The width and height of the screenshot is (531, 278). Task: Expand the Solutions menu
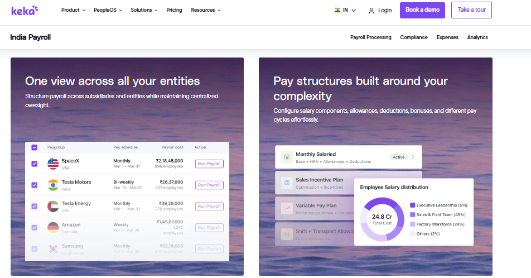(x=144, y=10)
